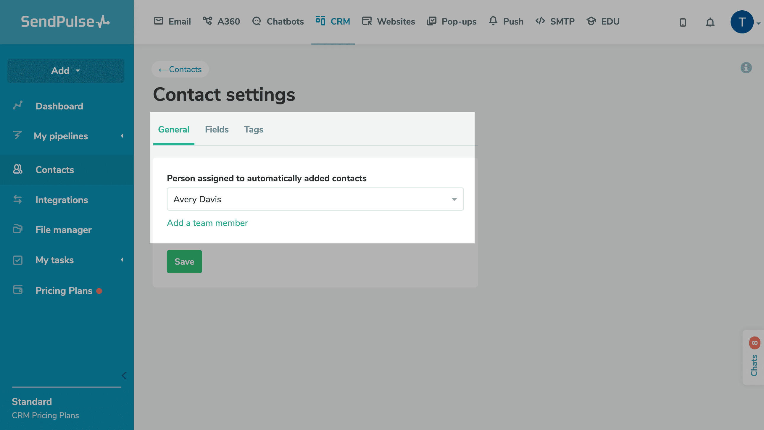Viewport: 764px width, 430px height.
Task: Switch to the Tags tab
Action: click(x=254, y=130)
